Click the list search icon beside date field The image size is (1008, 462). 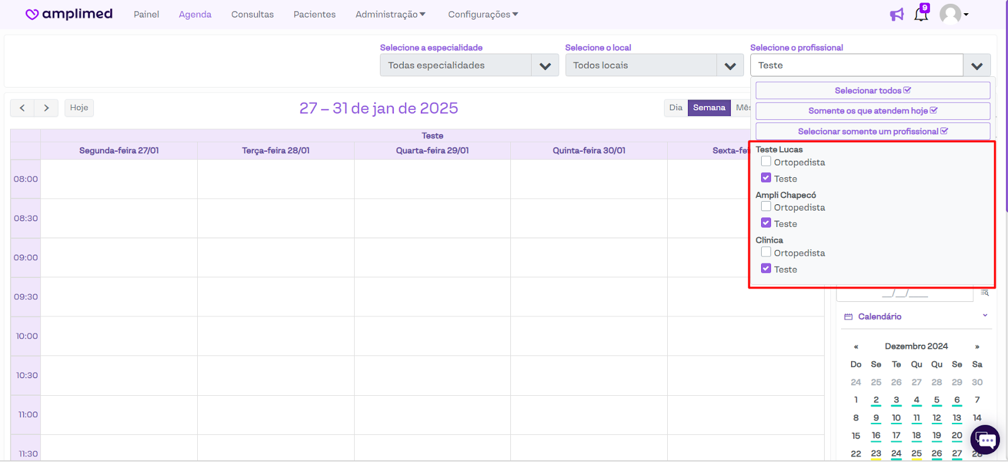coord(985,293)
